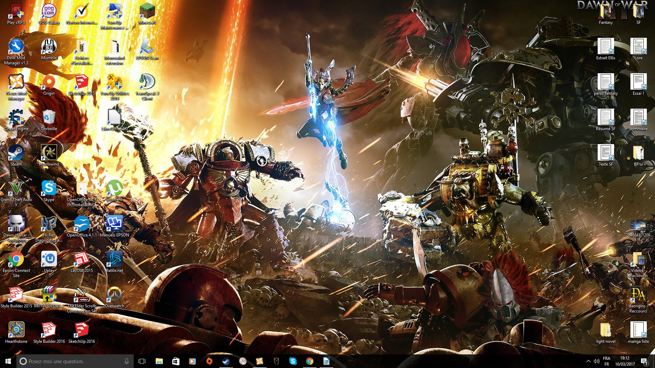This screenshot has width=655, height=368.
Task: Select the manga liste document
Action: pos(638,333)
